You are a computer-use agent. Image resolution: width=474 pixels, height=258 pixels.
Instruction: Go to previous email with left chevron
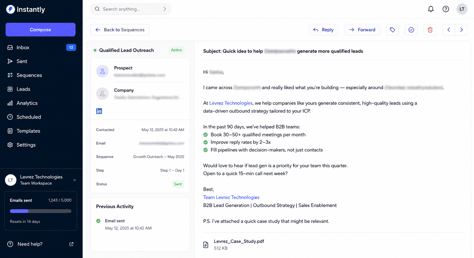[449, 30]
